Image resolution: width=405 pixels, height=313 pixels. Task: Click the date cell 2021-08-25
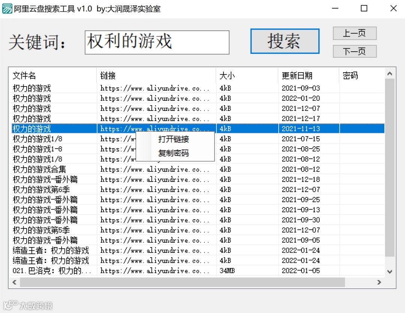coord(301,149)
